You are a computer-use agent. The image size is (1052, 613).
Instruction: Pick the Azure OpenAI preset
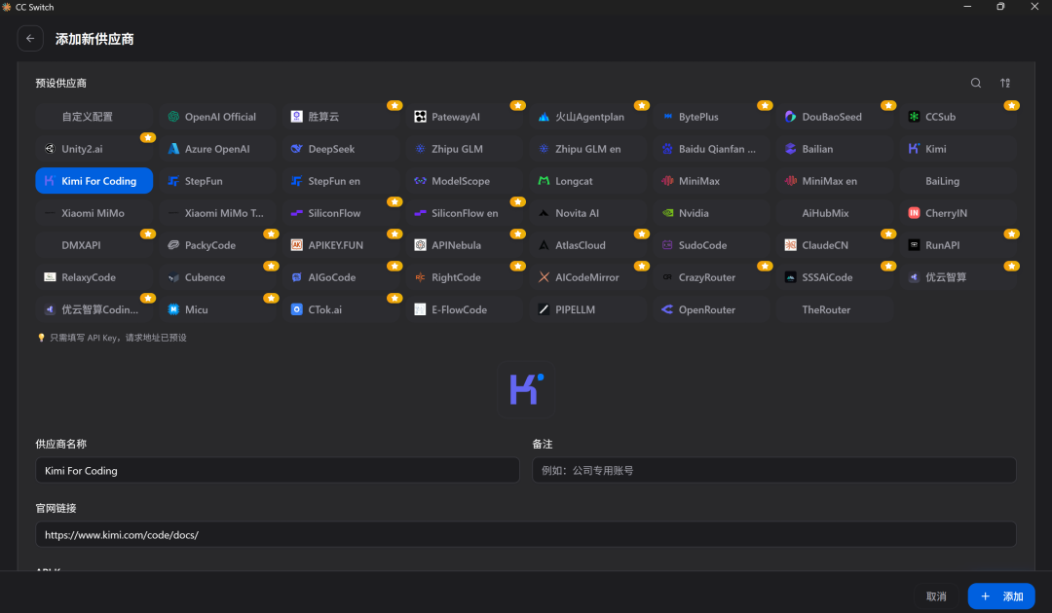[217, 149]
